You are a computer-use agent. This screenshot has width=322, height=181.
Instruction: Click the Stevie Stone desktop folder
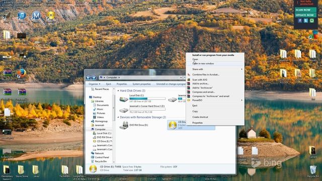coord(21,170)
